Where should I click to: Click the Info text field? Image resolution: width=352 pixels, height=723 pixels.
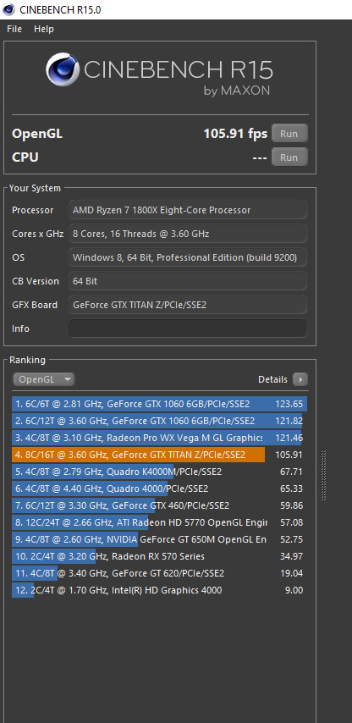(188, 328)
